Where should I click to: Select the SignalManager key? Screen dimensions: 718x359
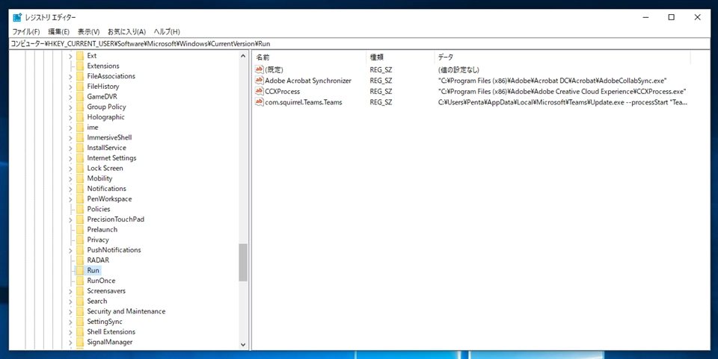pyautogui.click(x=110, y=342)
